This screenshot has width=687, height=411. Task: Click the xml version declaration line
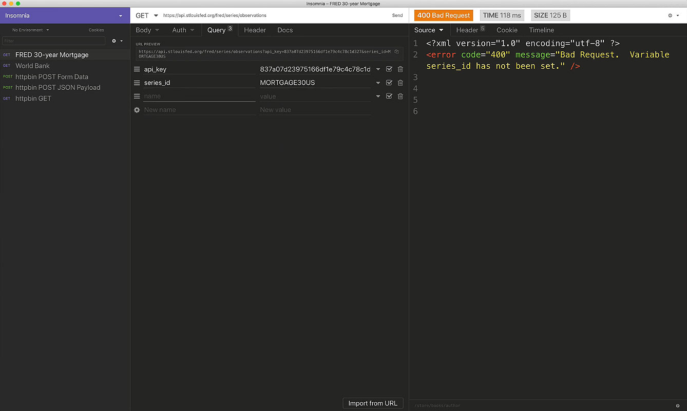[x=523, y=44]
